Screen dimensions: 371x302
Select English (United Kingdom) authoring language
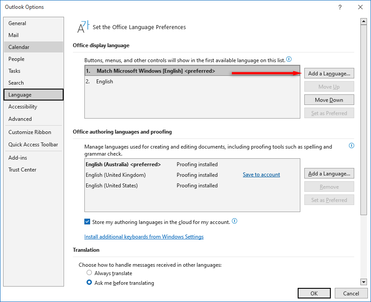point(116,175)
